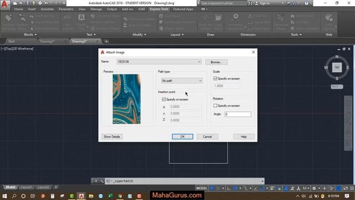Expand the Layout ribbon panel

pyautogui.click(x=177, y=34)
